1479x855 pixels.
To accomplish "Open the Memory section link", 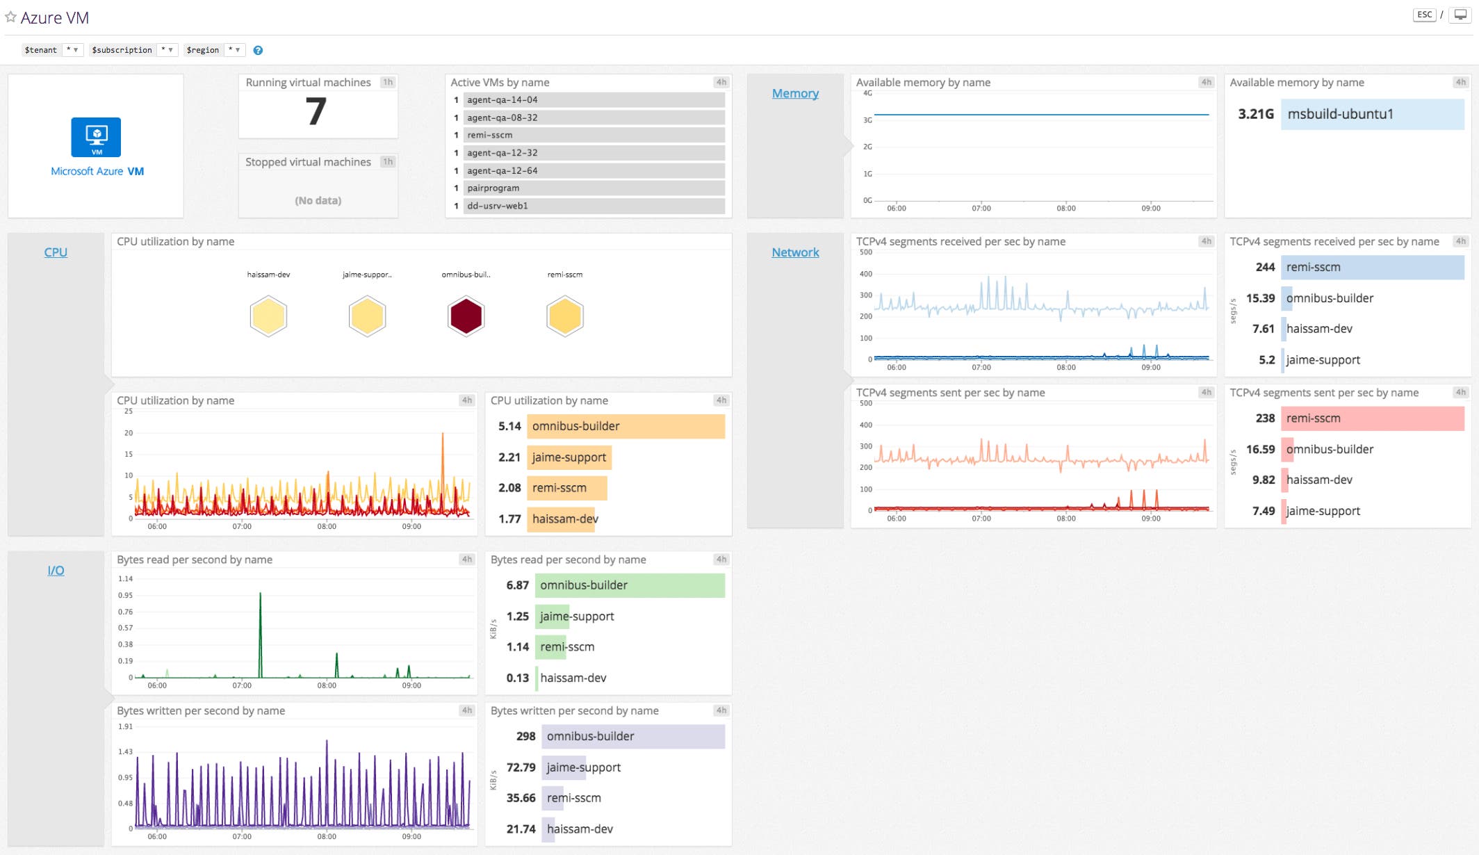I will (x=795, y=92).
